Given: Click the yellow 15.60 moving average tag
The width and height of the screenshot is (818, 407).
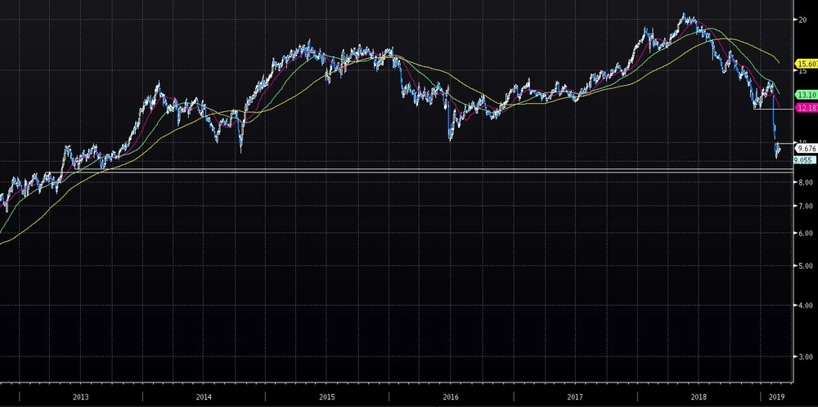Looking at the screenshot, I should (x=806, y=64).
